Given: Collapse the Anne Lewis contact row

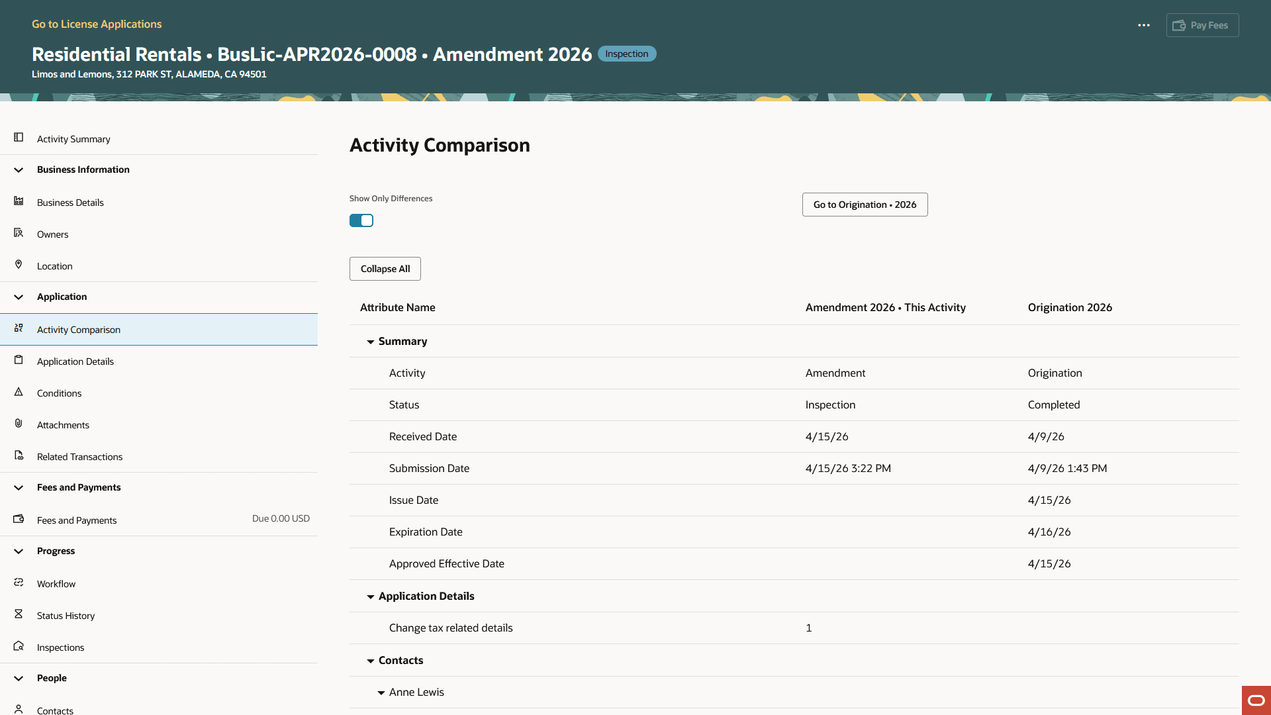Looking at the screenshot, I should [381, 692].
